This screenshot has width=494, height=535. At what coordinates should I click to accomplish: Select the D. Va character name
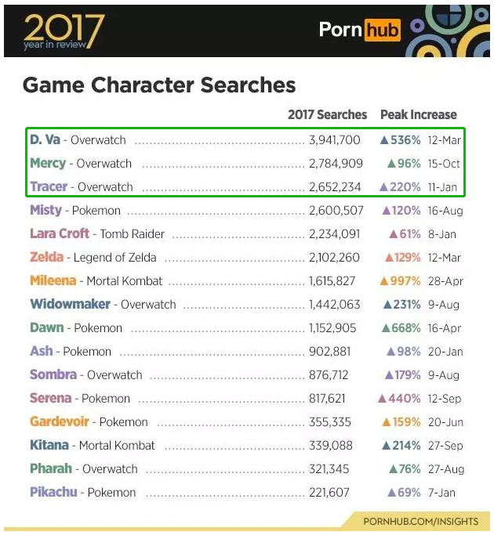45,139
